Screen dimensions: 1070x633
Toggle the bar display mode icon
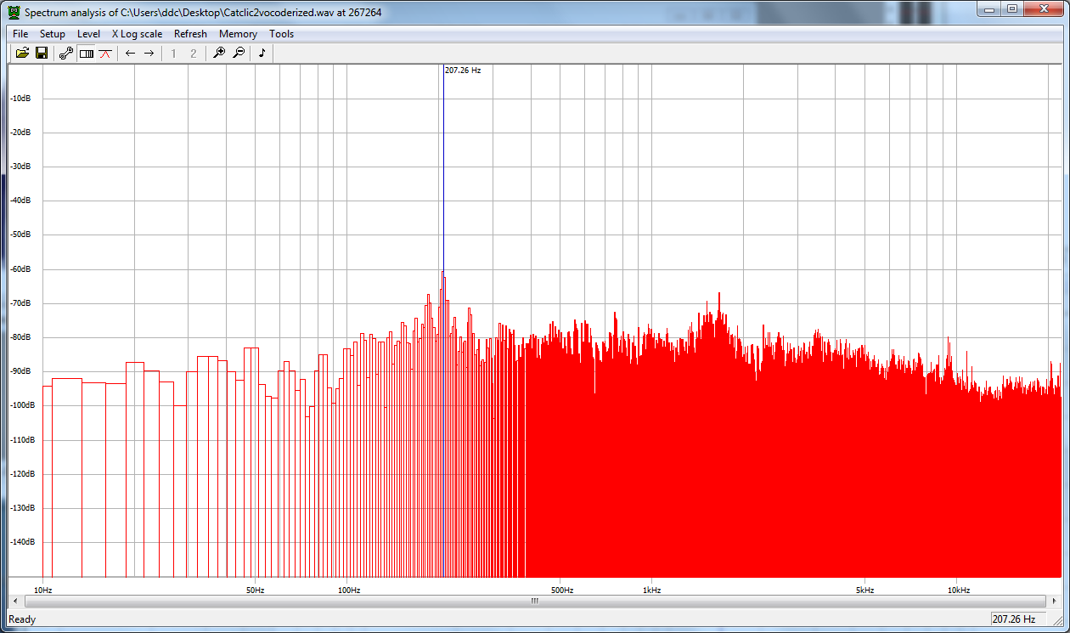tap(86, 53)
